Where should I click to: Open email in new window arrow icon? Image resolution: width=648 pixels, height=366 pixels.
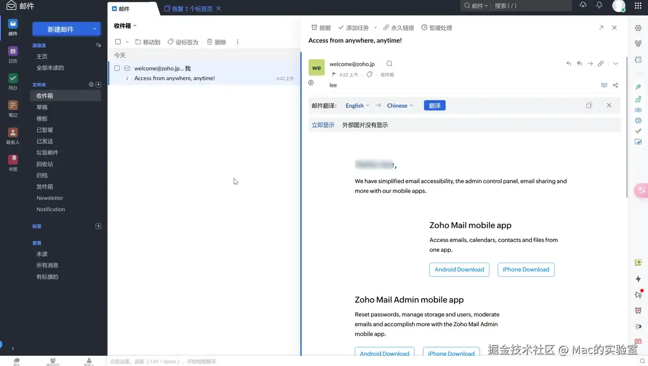pos(601,28)
